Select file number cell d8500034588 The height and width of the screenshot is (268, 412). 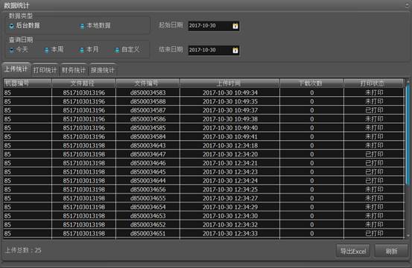pyautogui.click(x=148, y=101)
